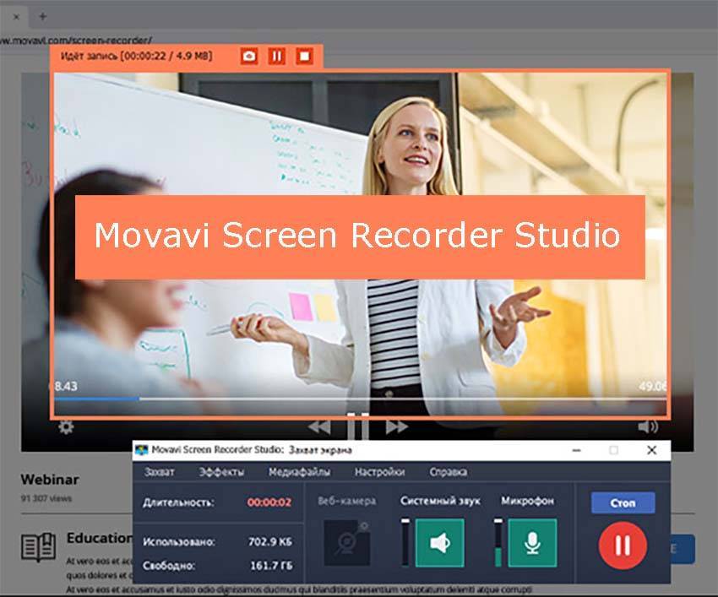Click the recording duration 00:00:02 value
This screenshot has width=718, height=597.
click(x=269, y=502)
